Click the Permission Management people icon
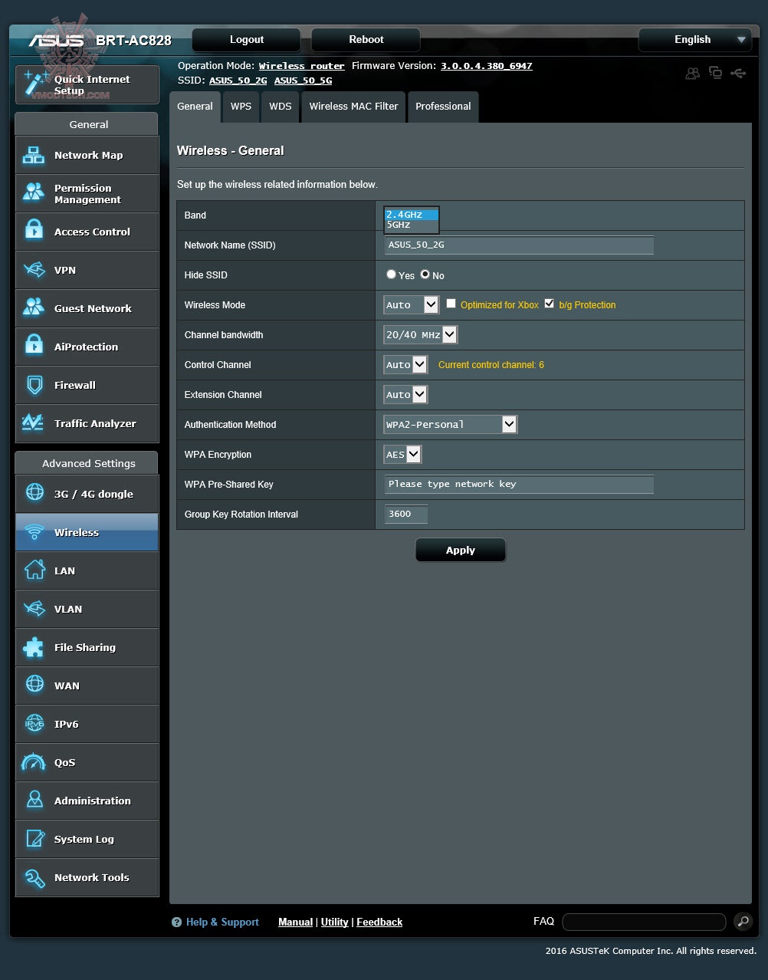 click(x=34, y=192)
